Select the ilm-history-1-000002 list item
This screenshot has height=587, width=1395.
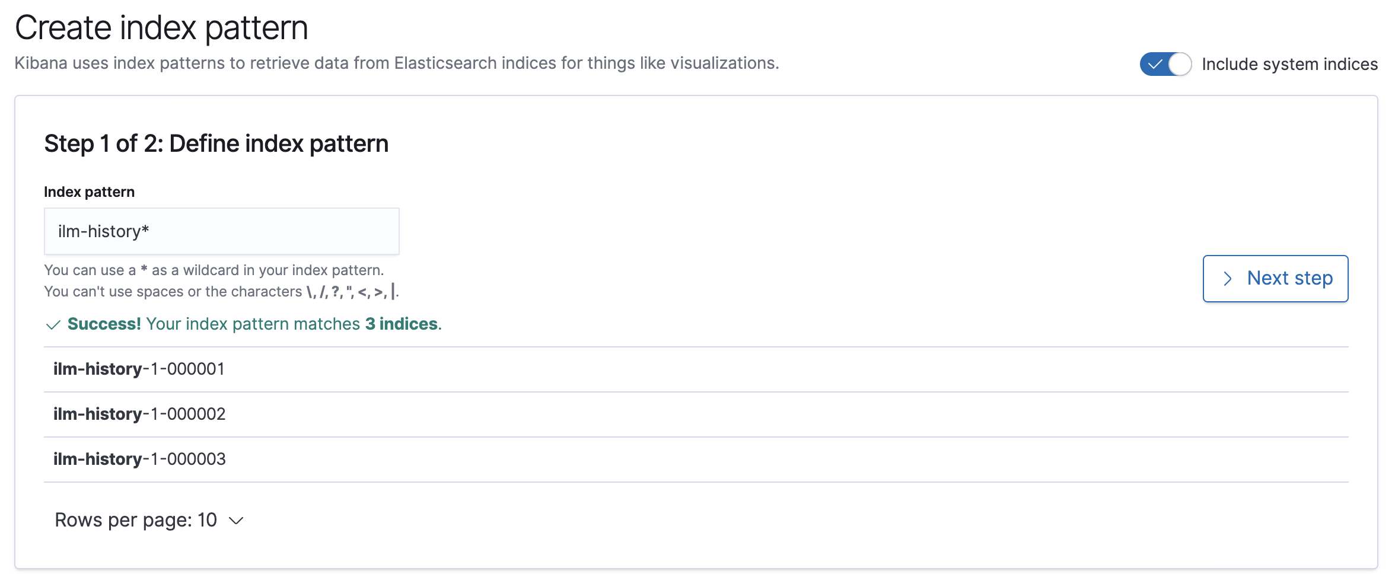[x=139, y=414]
